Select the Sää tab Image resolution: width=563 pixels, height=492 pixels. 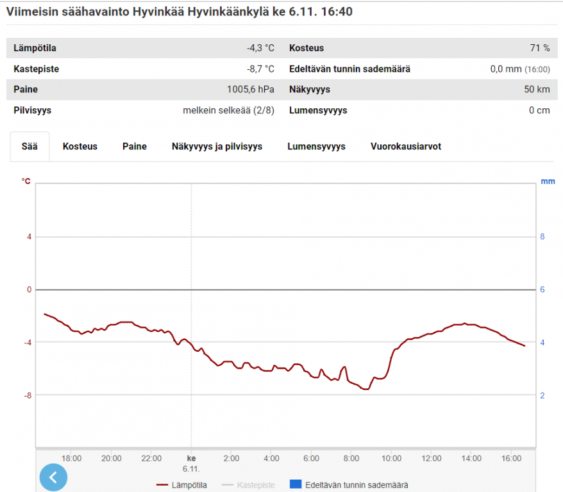pyautogui.click(x=29, y=146)
